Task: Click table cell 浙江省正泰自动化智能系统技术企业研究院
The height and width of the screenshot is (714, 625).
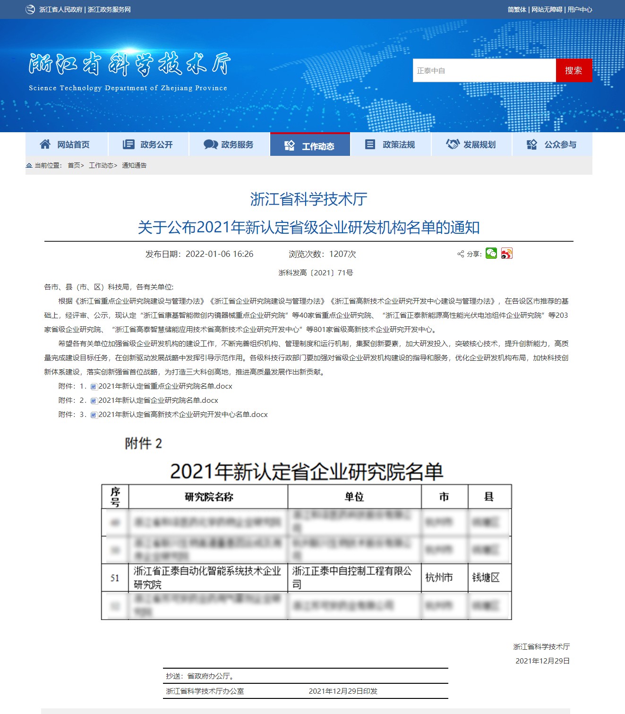Action: [207, 578]
